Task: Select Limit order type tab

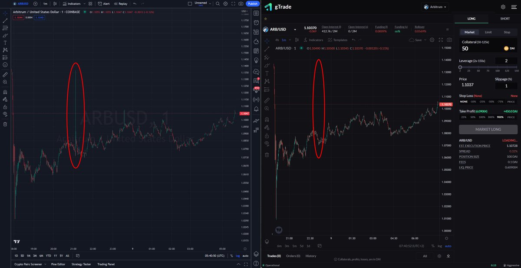Action: tap(488, 32)
